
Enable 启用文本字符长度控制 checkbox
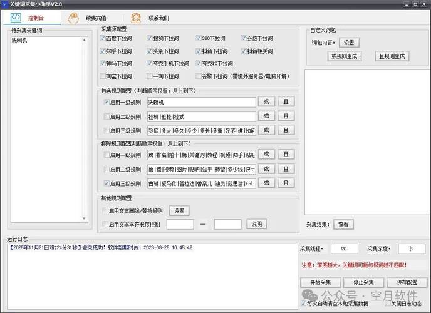(105, 224)
